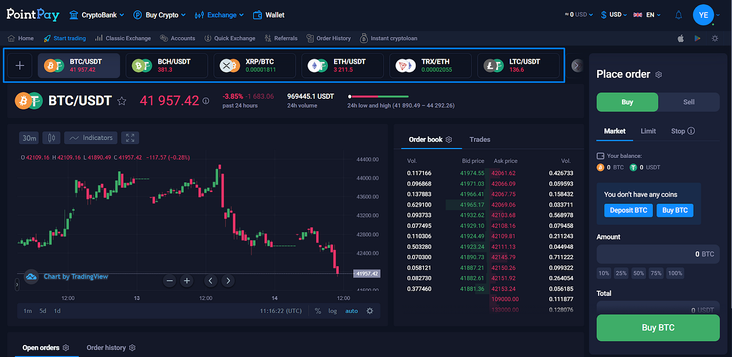Open the notifications bell
The height and width of the screenshot is (357, 732).
tap(678, 15)
